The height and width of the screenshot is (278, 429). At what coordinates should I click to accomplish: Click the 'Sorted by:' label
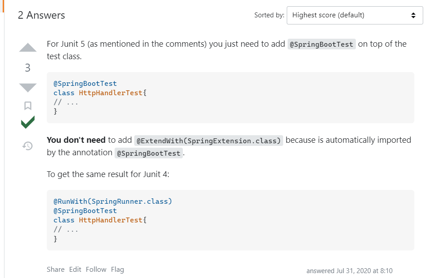click(x=269, y=15)
